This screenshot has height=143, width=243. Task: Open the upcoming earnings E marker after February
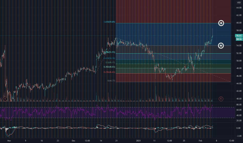pyautogui.click(x=221, y=99)
